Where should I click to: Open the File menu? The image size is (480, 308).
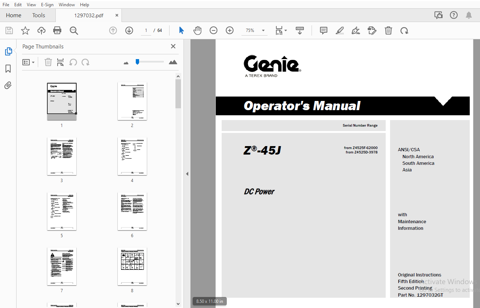click(6, 5)
